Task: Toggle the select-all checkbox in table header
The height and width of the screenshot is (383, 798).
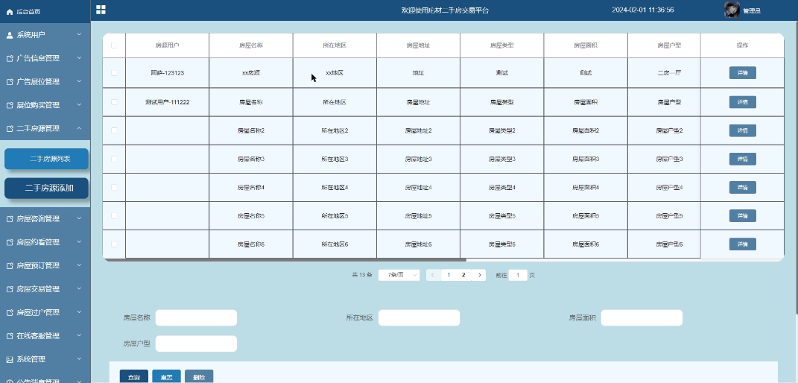Action: pos(114,45)
